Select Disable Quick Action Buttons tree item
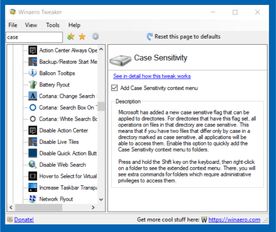This screenshot has height=232, width=276. click(x=68, y=153)
